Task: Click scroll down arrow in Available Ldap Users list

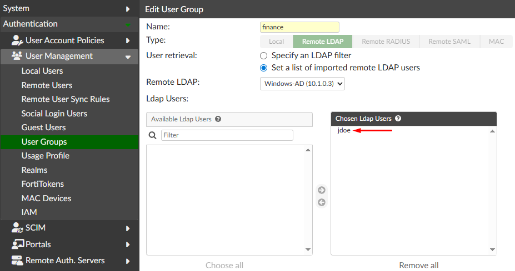Action: pyautogui.click(x=308, y=250)
